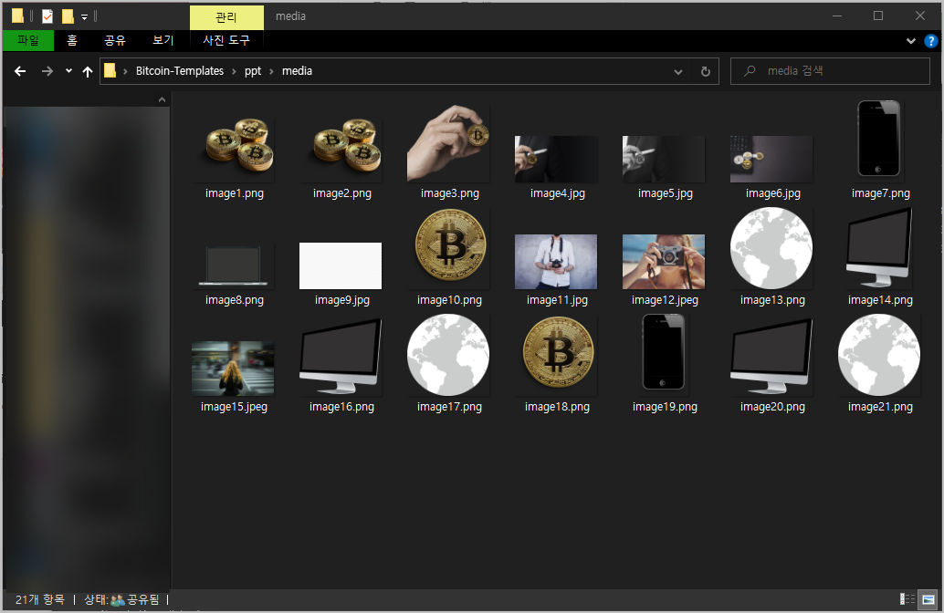Image resolution: width=944 pixels, height=613 pixels.
Task: Go up one folder level
Action: [x=88, y=71]
